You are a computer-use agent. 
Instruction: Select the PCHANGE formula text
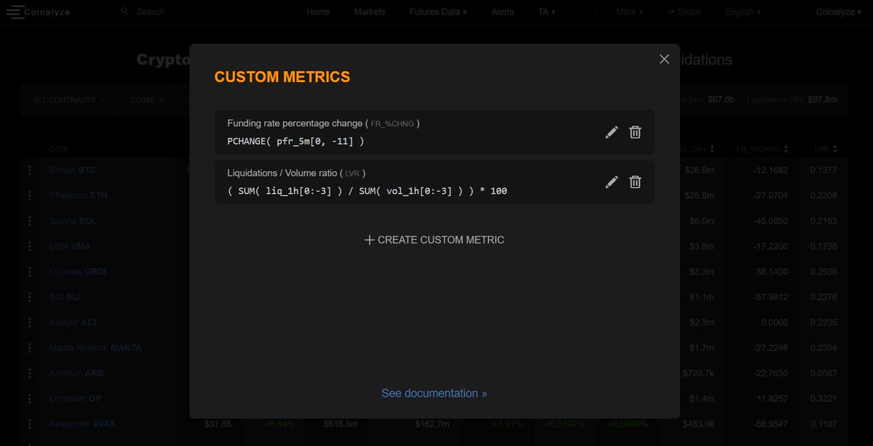[295, 141]
